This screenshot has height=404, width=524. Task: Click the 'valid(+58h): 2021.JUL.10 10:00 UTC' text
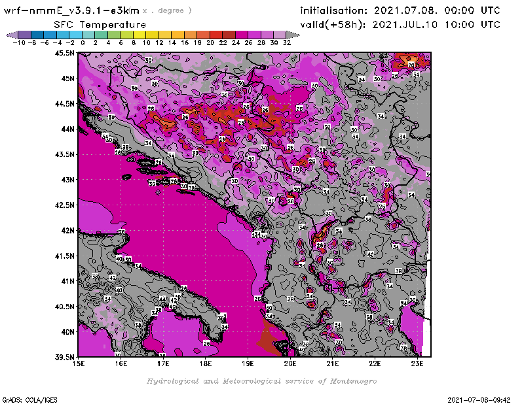(x=400, y=25)
